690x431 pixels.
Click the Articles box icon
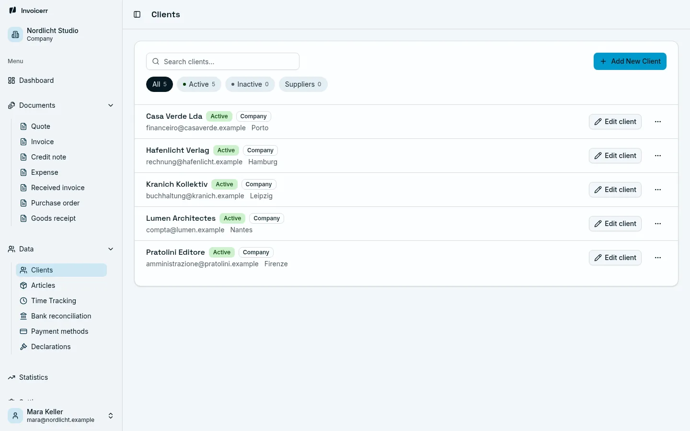coord(23,285)
